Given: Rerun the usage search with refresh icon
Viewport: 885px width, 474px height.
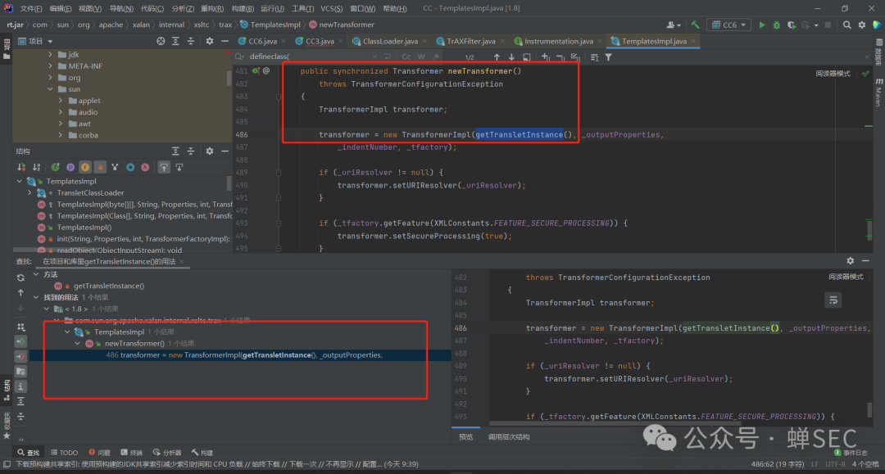Looking at the screenshot, I should 20,278.
